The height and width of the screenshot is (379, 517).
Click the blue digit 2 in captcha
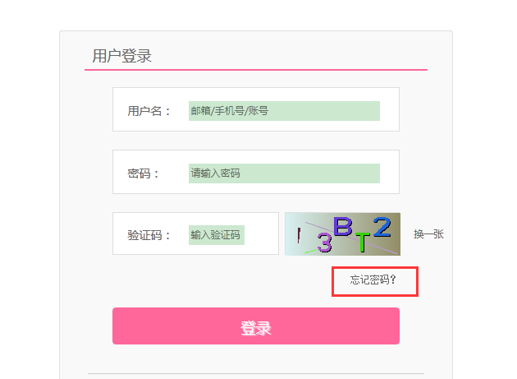[x=382, y=227]
